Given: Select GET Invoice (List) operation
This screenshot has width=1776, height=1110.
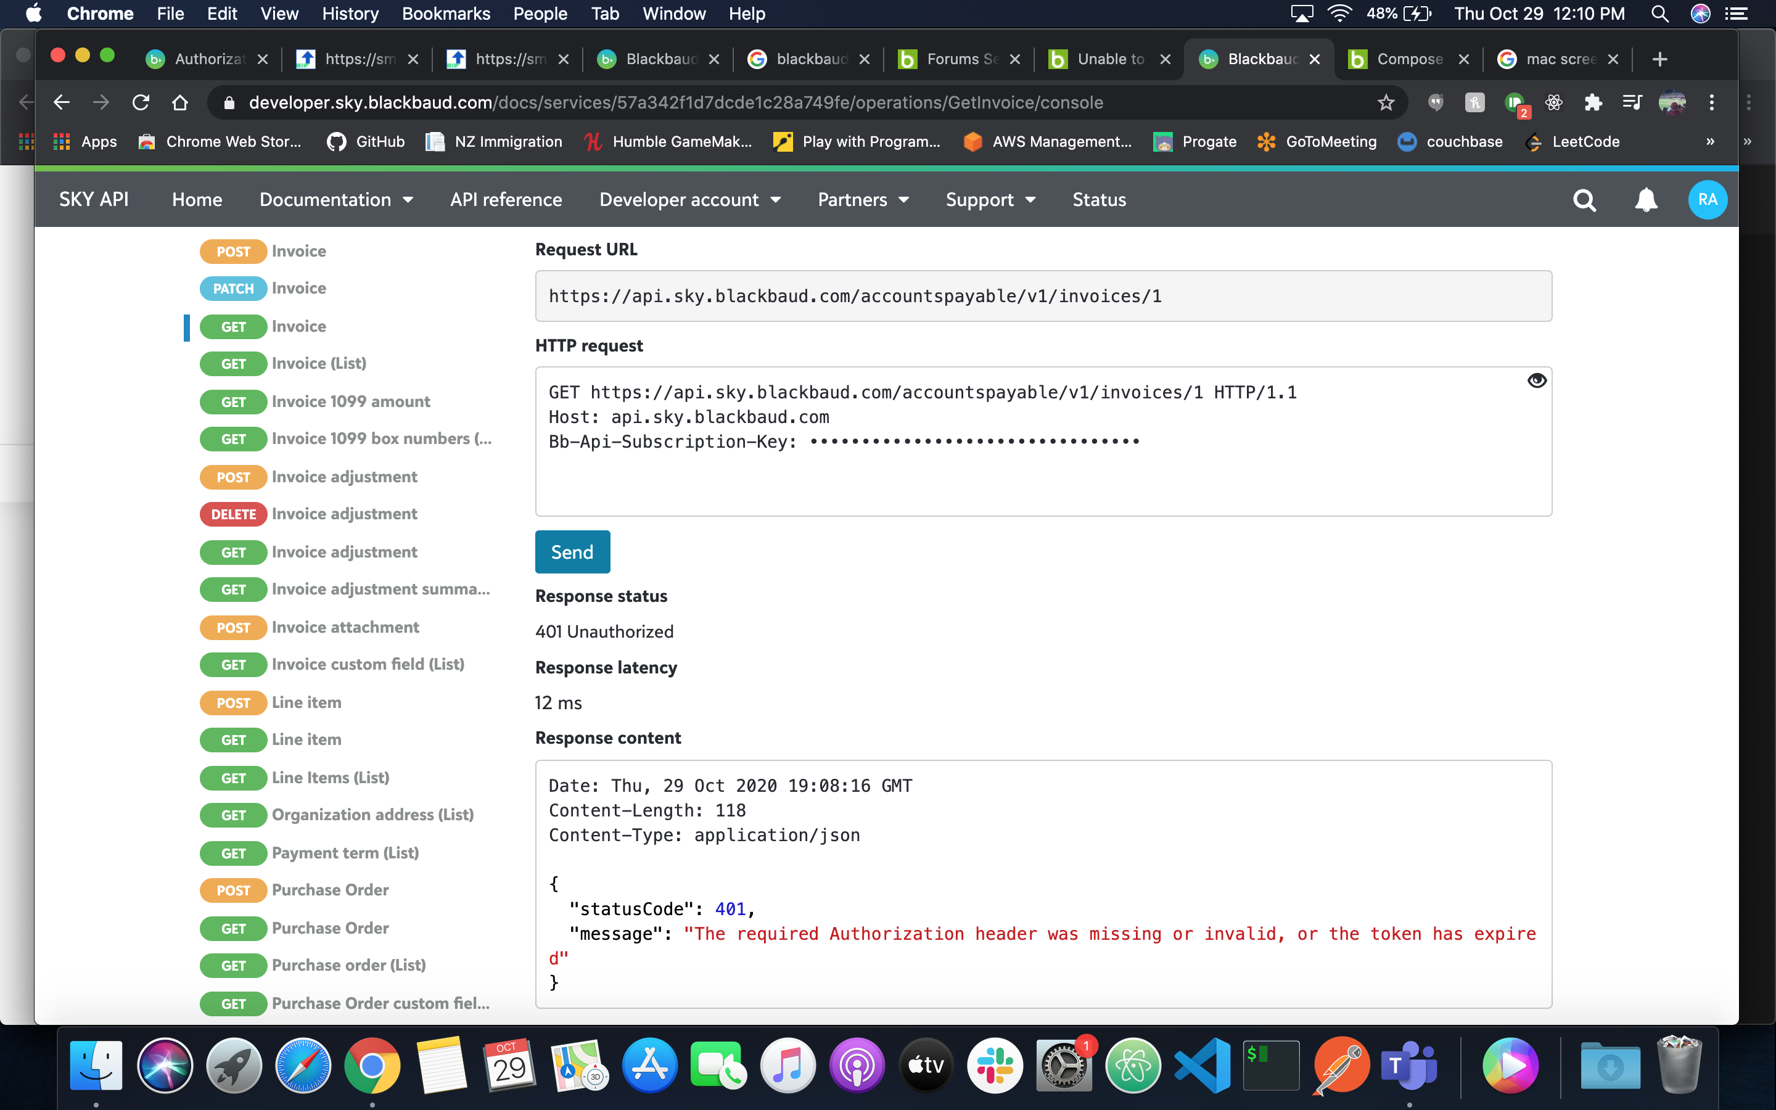Looking at the screenshot, I should (318, 363).
